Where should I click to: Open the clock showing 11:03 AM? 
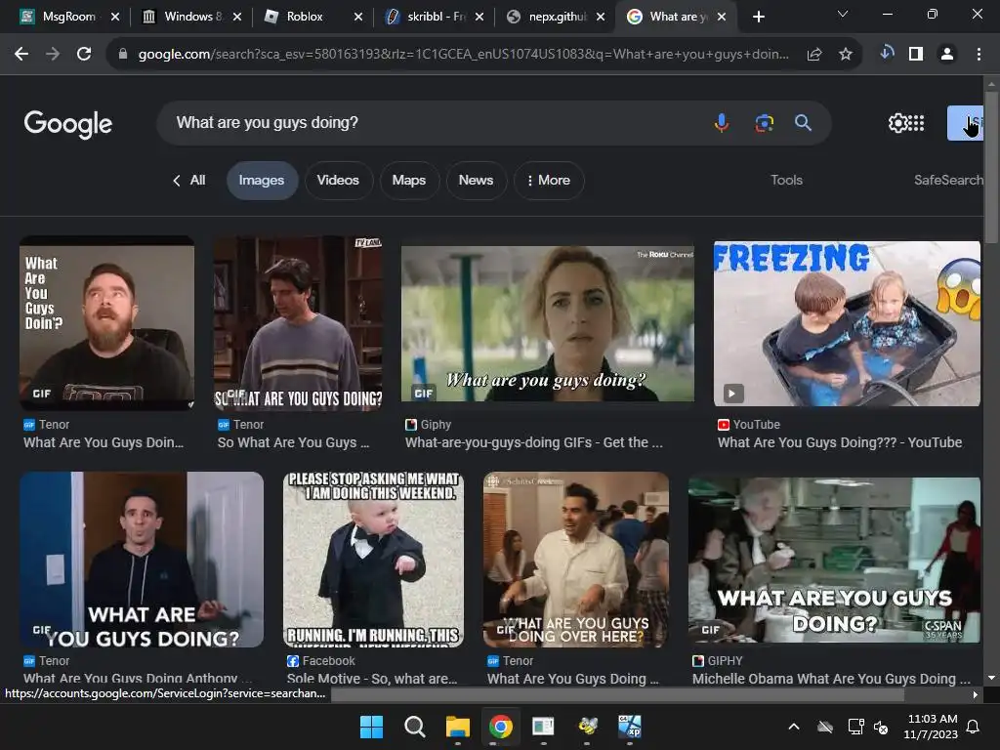[x=931, y=727]
